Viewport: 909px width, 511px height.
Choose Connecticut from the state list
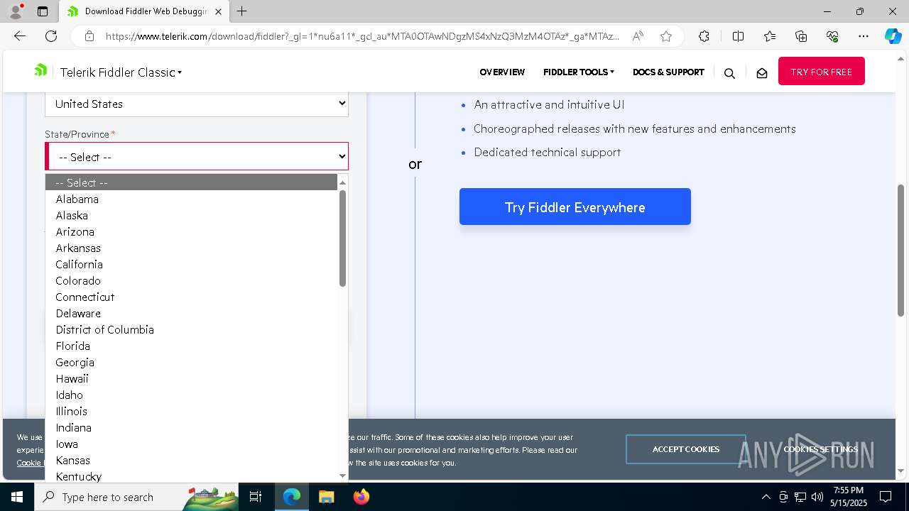(191, 297)
